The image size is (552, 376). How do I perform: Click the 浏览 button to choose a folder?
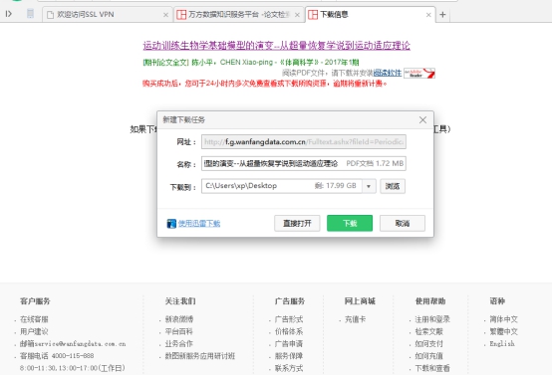click(393, 186)
